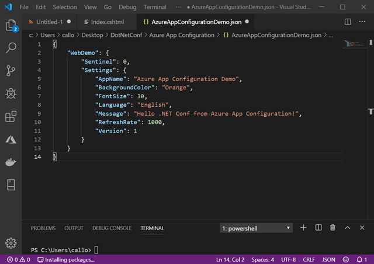The image size is (374, 264).
Task: Click the callo breadcrumb segment
Action: point(68,35)
